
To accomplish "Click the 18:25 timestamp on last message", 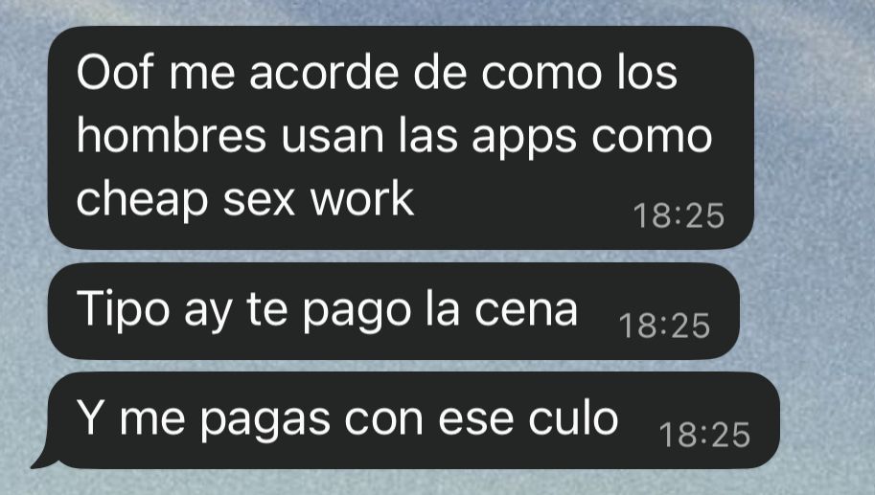I will pyautogui.click(x=704, y=435).
